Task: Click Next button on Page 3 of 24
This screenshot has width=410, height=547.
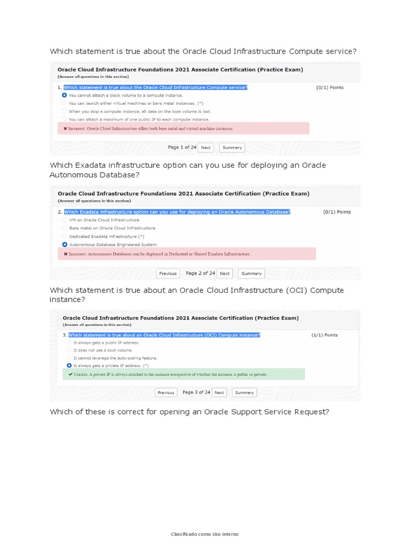Action: coord(219,393)
